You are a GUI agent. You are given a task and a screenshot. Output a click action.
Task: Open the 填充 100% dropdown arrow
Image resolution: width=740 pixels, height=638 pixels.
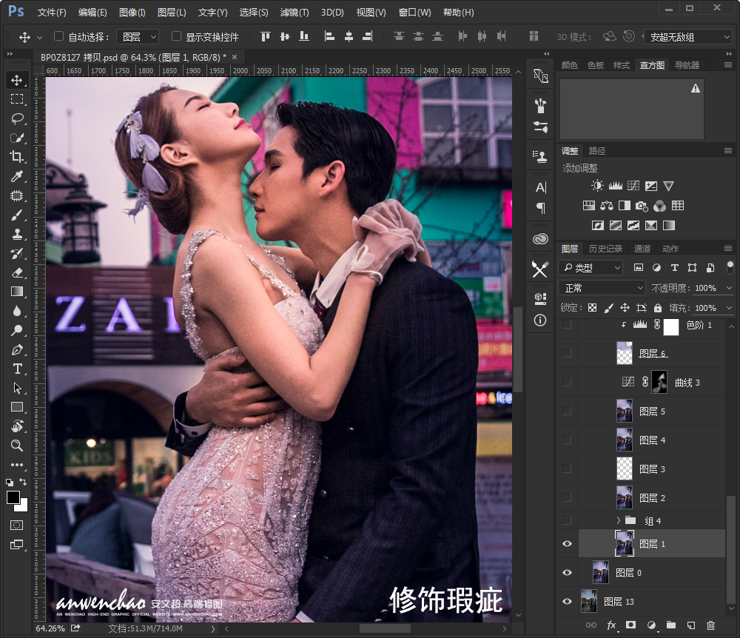729,308
